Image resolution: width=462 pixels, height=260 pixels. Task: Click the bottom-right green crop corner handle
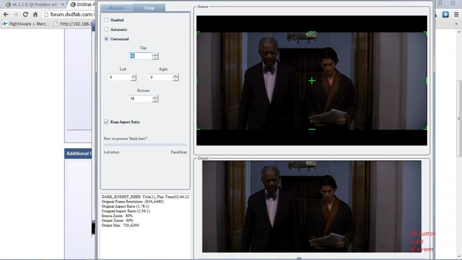[425, 128]
